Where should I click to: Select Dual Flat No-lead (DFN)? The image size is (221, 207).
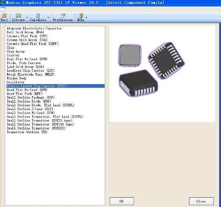tap(27, 59)
